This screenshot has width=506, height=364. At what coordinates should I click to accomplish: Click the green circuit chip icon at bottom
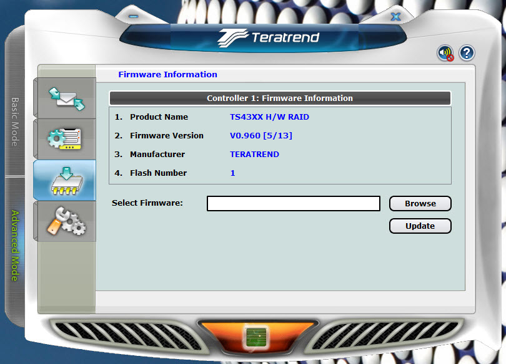click(256, 338)
